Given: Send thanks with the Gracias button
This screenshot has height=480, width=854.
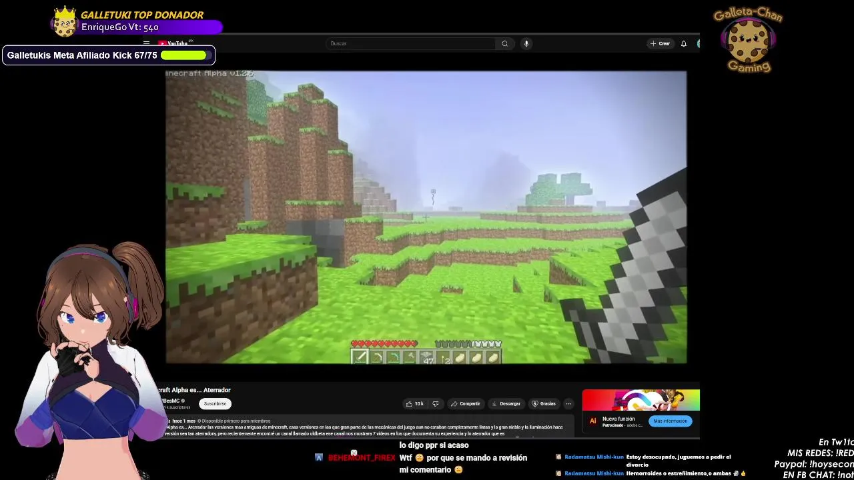Looking at the screenshot, I should tap(543, 403).
